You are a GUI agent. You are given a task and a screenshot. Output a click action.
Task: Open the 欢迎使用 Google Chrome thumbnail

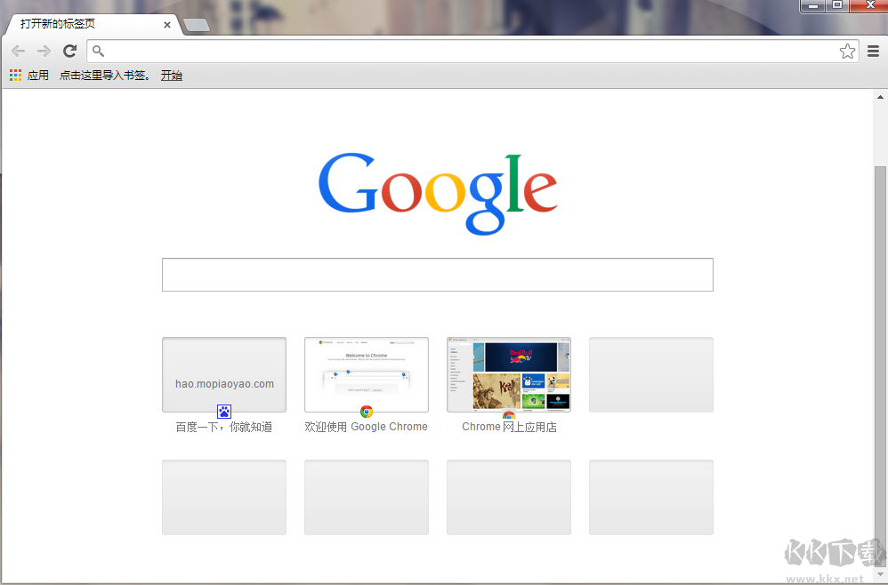[x=366, y=374]
